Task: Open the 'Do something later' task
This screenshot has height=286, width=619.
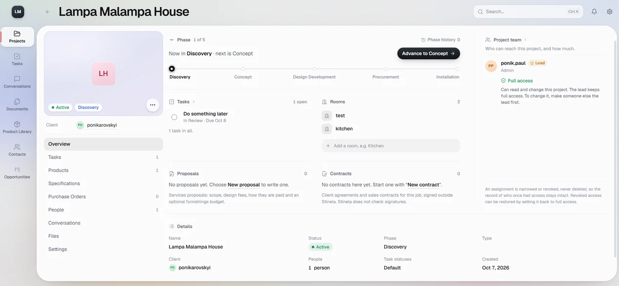Action: [x=206, y=114]
